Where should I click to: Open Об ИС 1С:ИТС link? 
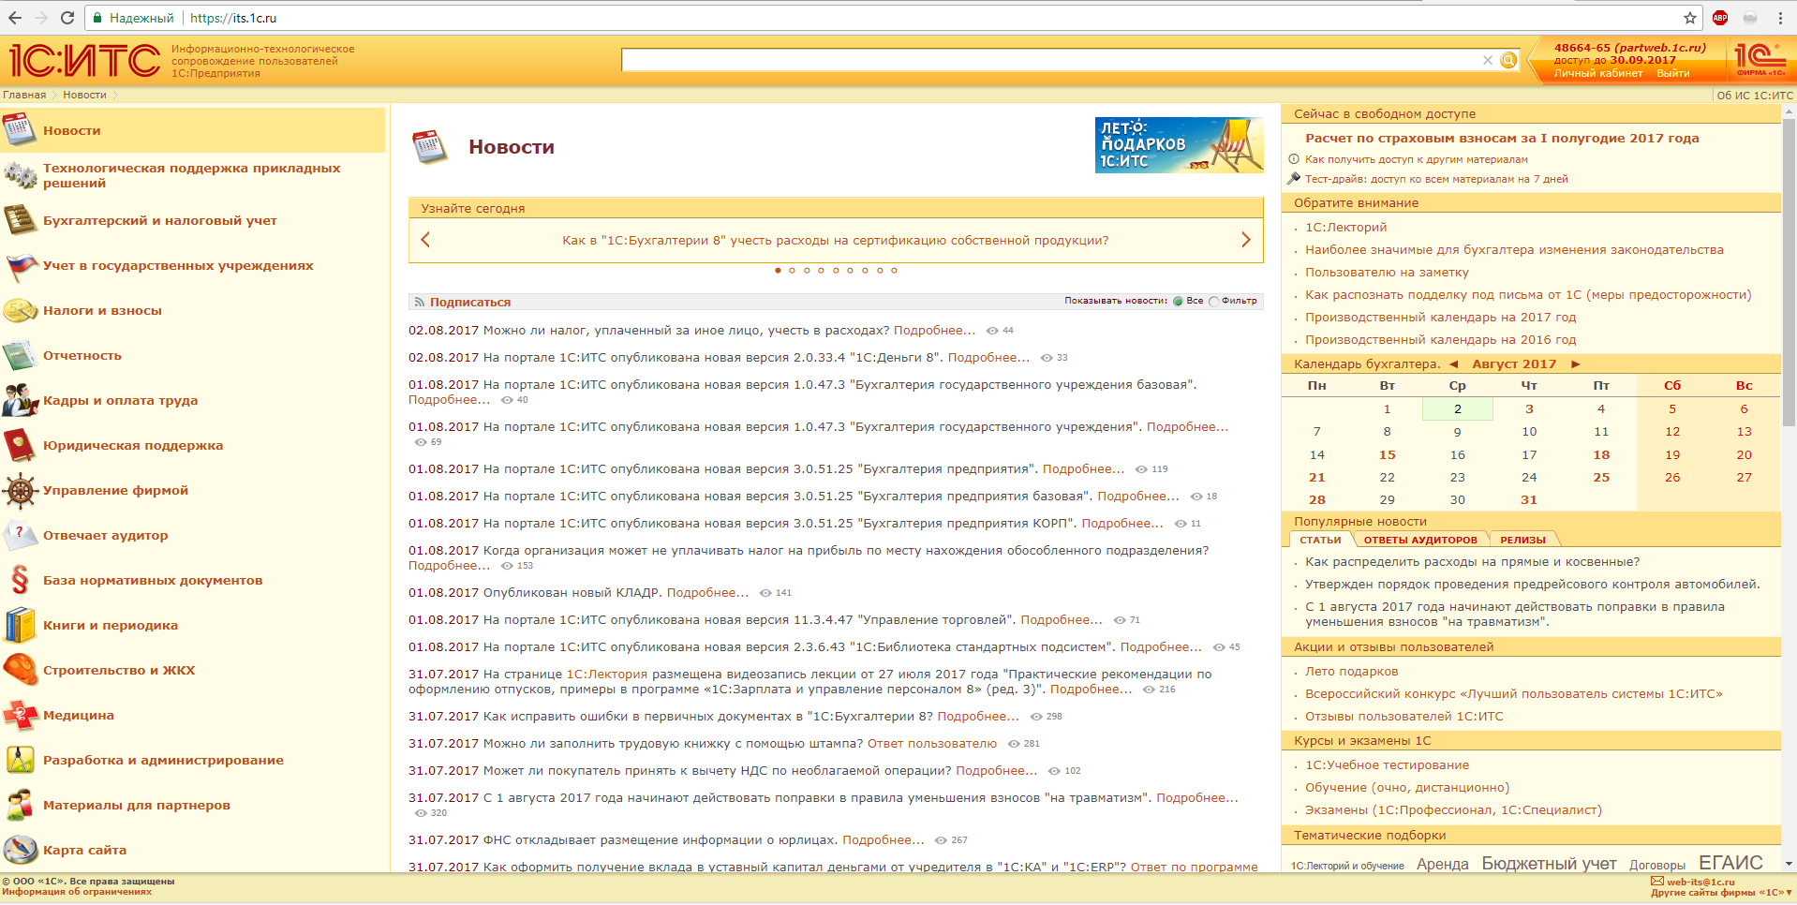pos(1755,96)
